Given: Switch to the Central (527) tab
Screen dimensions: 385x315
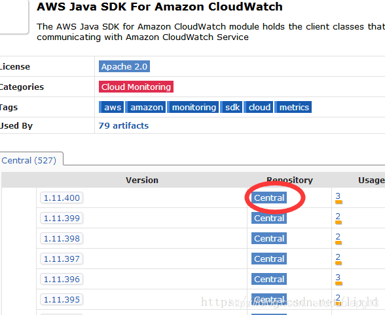Looking at the screenshot, I should (x=29, y=160).
